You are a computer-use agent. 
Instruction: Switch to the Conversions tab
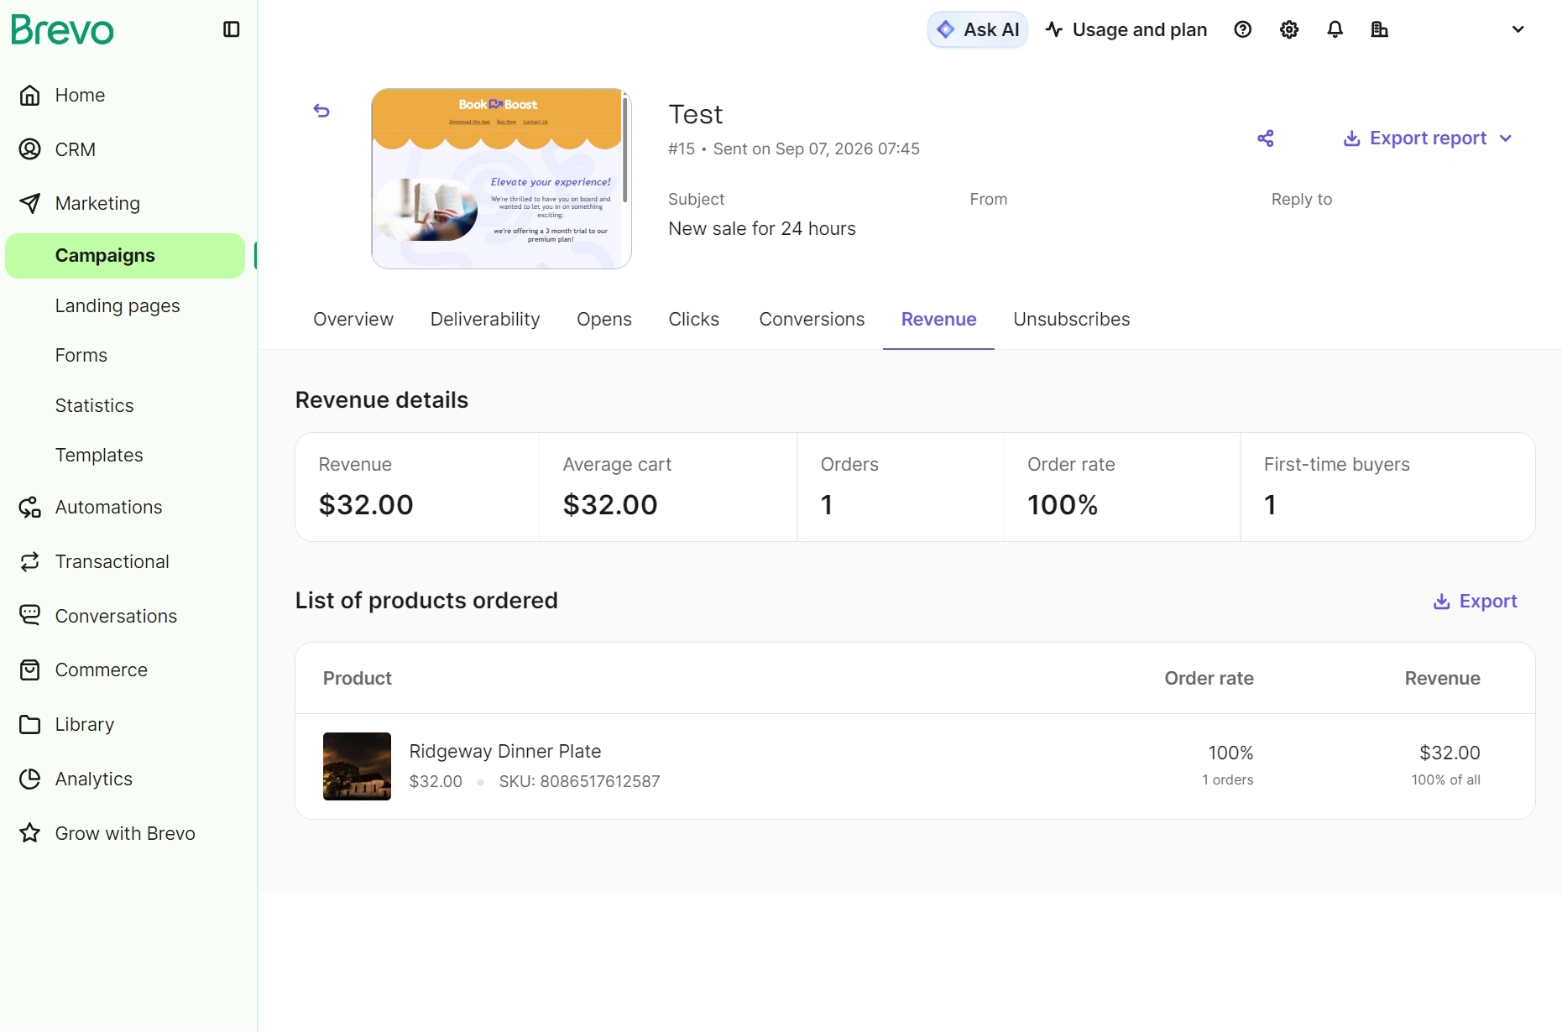point(812,320)
